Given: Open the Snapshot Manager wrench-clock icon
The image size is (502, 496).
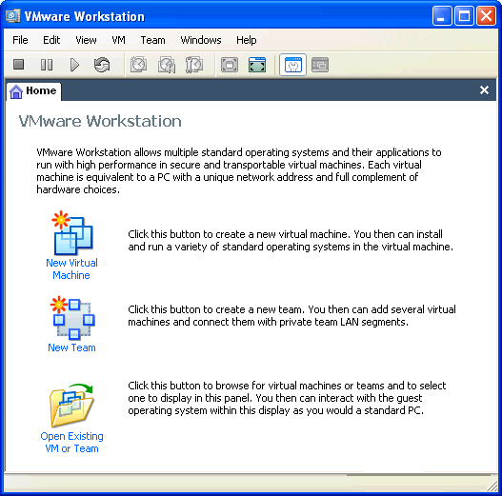Looking at the screenshot, I should click(194, 65).
